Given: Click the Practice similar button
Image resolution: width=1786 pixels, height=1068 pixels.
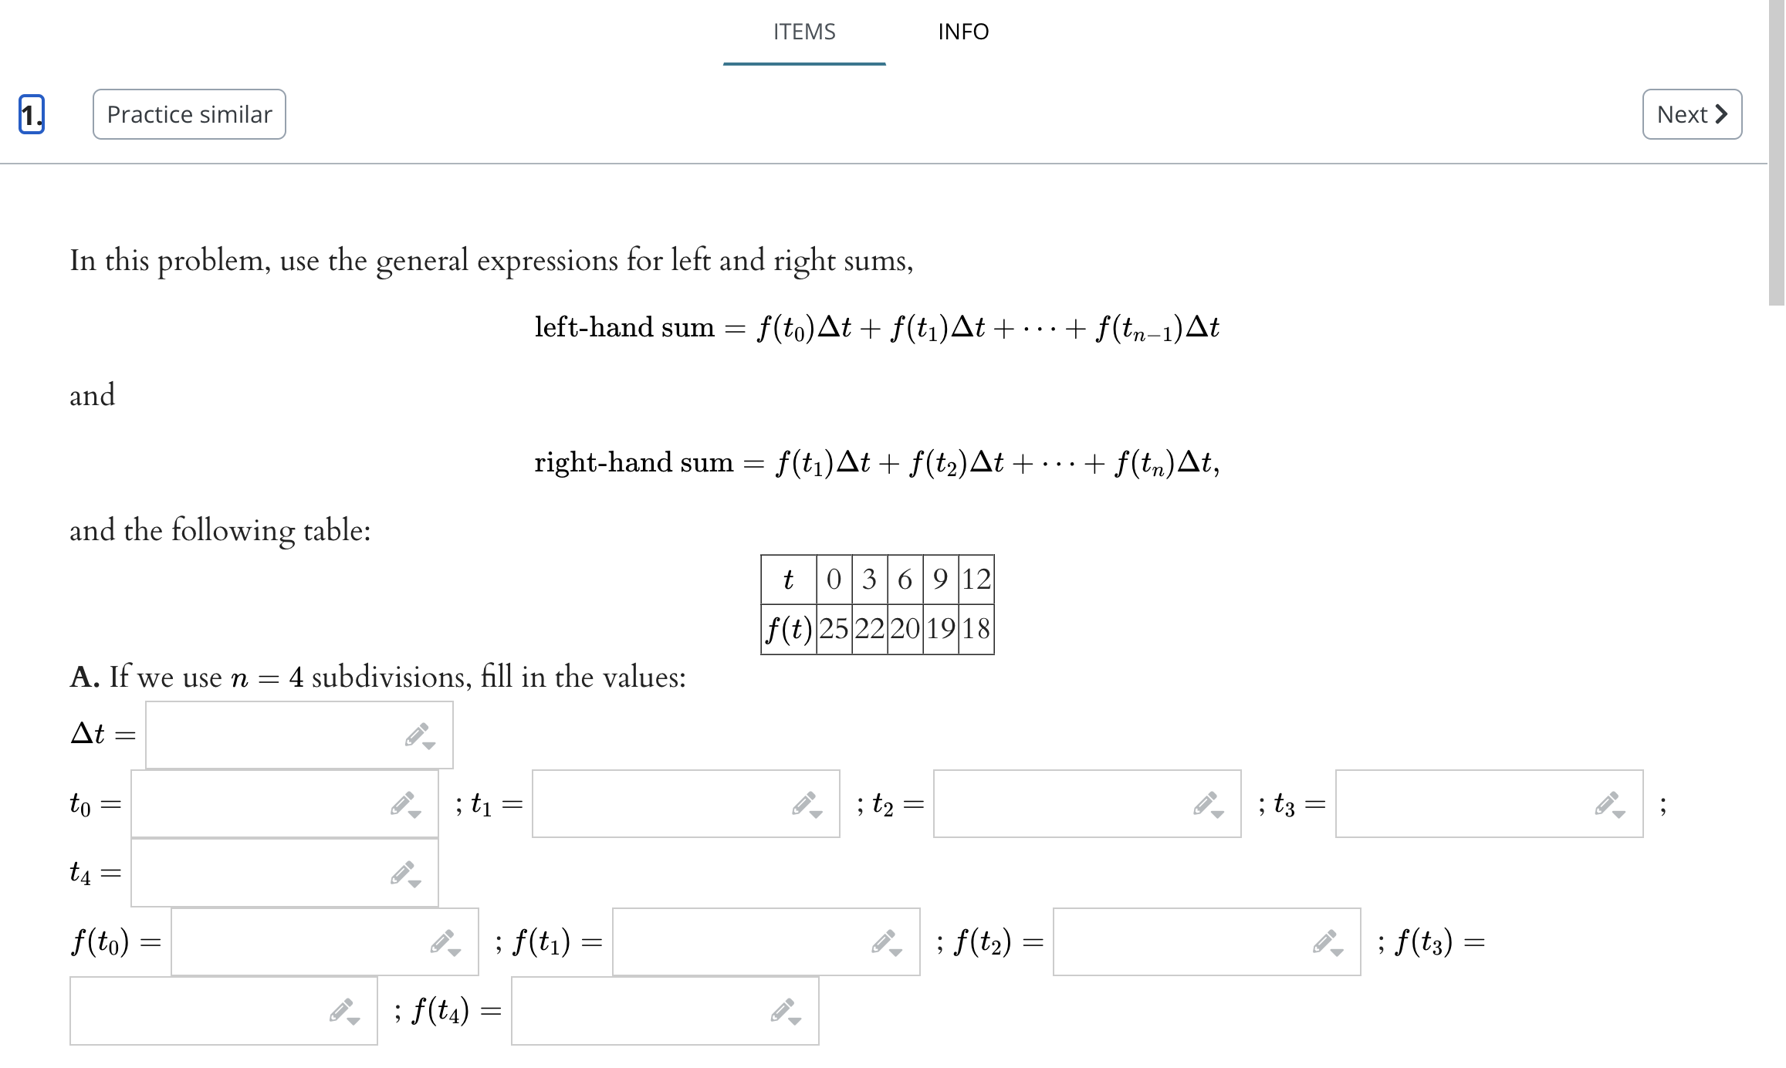Looking at the screenshot, I should (x=188, y=113).
